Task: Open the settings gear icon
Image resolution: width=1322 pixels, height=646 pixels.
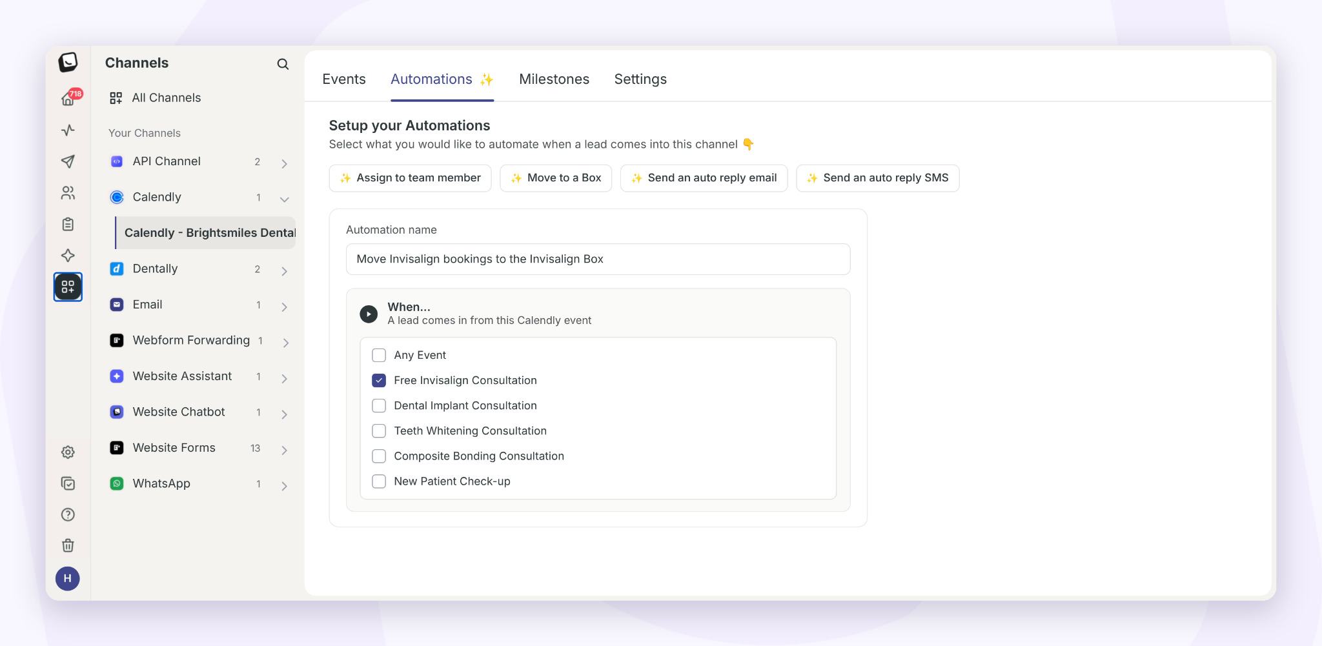Action: (x=68, y=452)
